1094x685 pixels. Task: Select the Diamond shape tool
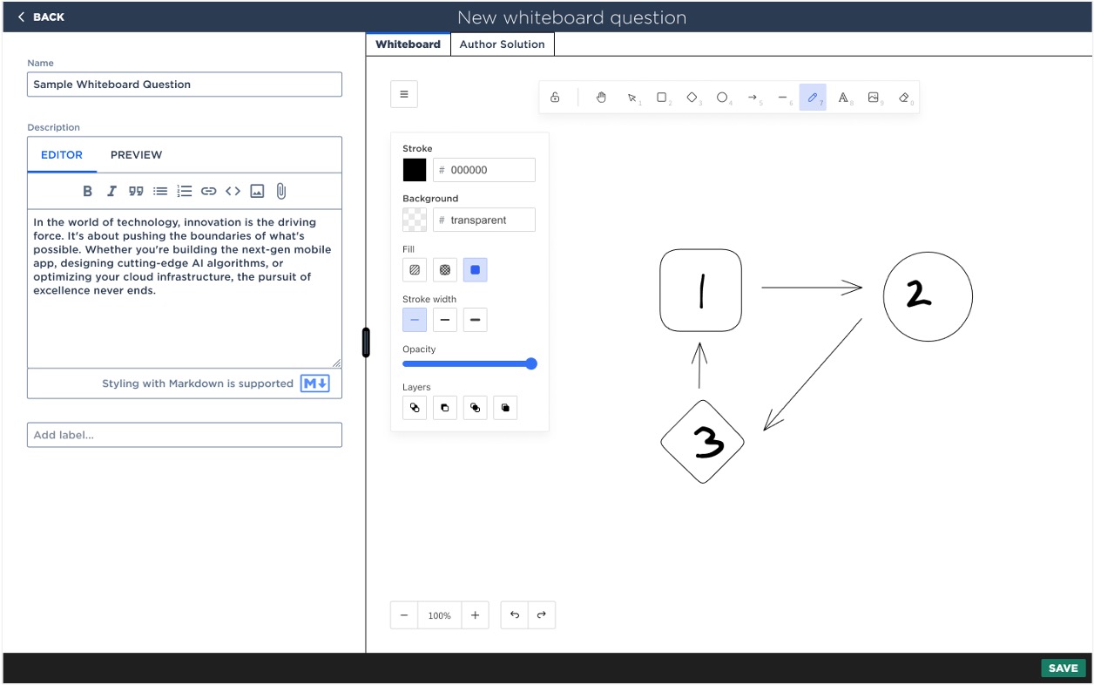[x=692, y=98]
